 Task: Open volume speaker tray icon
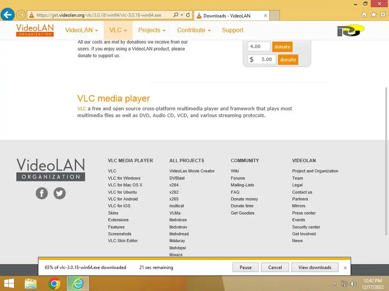(353, 283)
